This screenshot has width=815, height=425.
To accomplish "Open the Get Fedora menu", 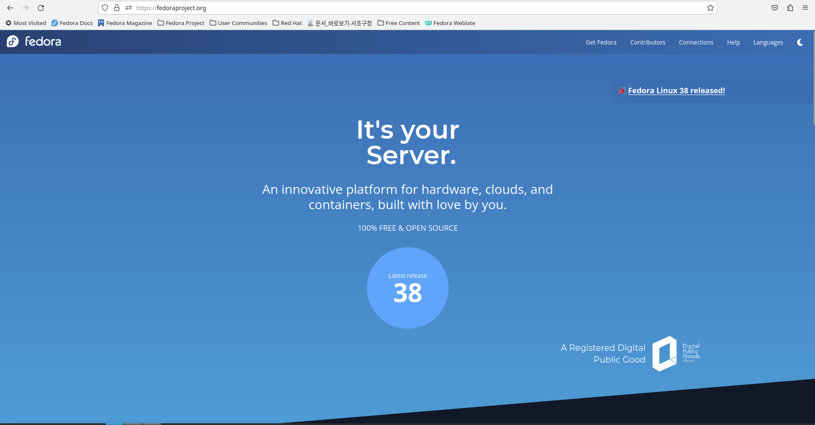I will [601, 42].
